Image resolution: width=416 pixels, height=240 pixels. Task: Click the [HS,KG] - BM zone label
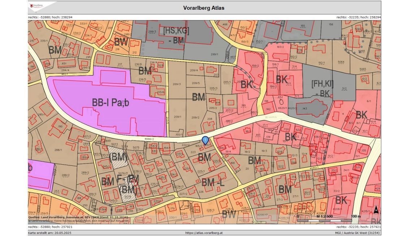[176, 35]
